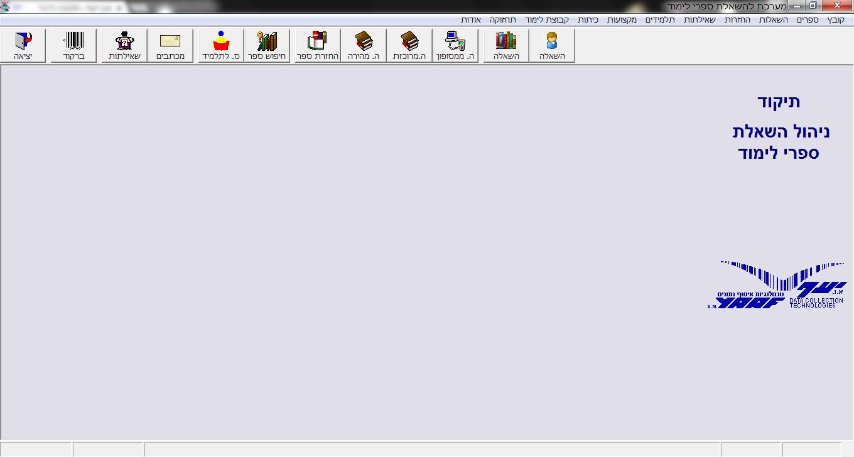Open חיפוש ספר book search tool
Screen dimensions: 854x457
pos(267,46)
